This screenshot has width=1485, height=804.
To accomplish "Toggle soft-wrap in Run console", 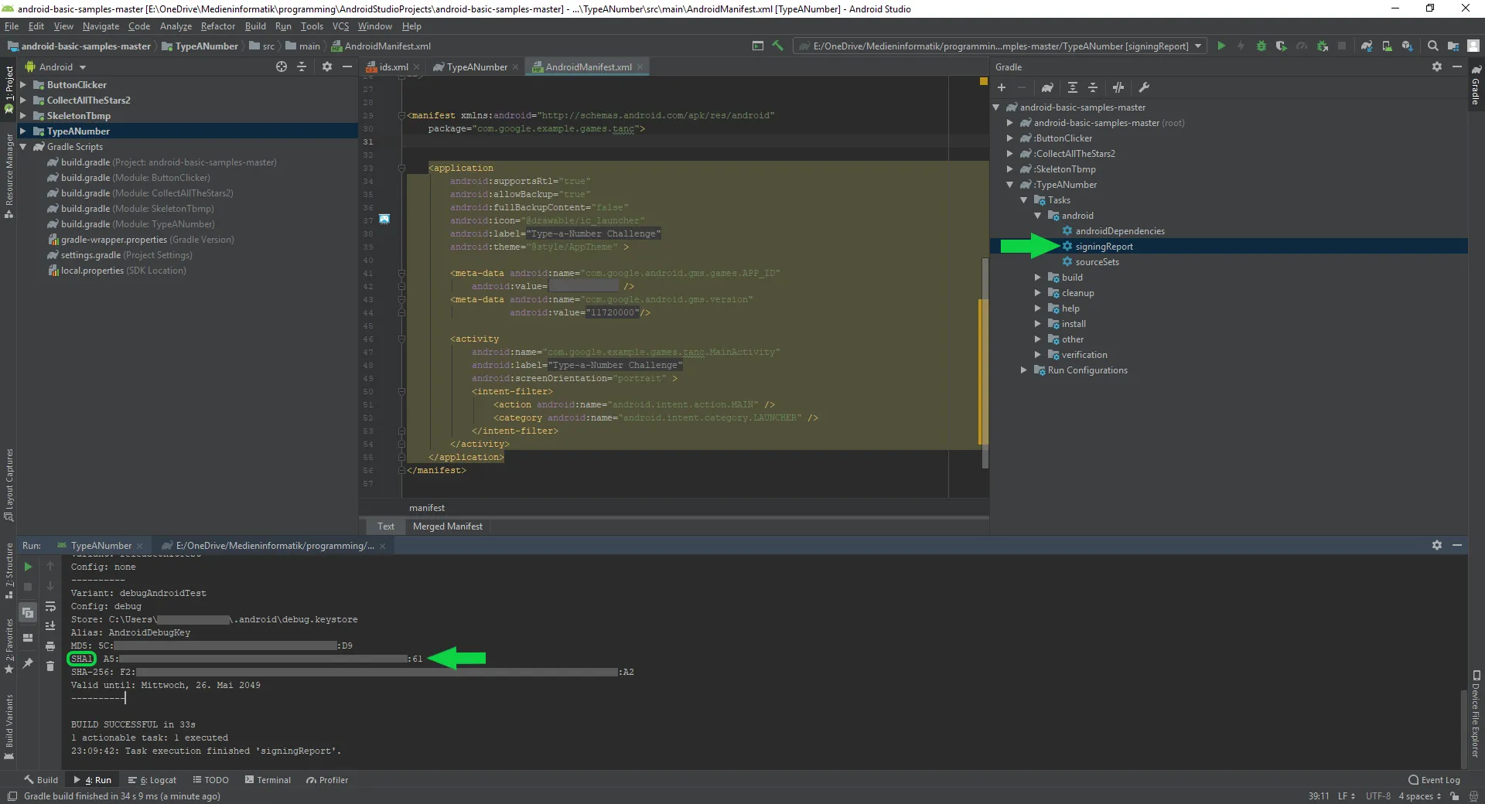I will coord(50,606).
